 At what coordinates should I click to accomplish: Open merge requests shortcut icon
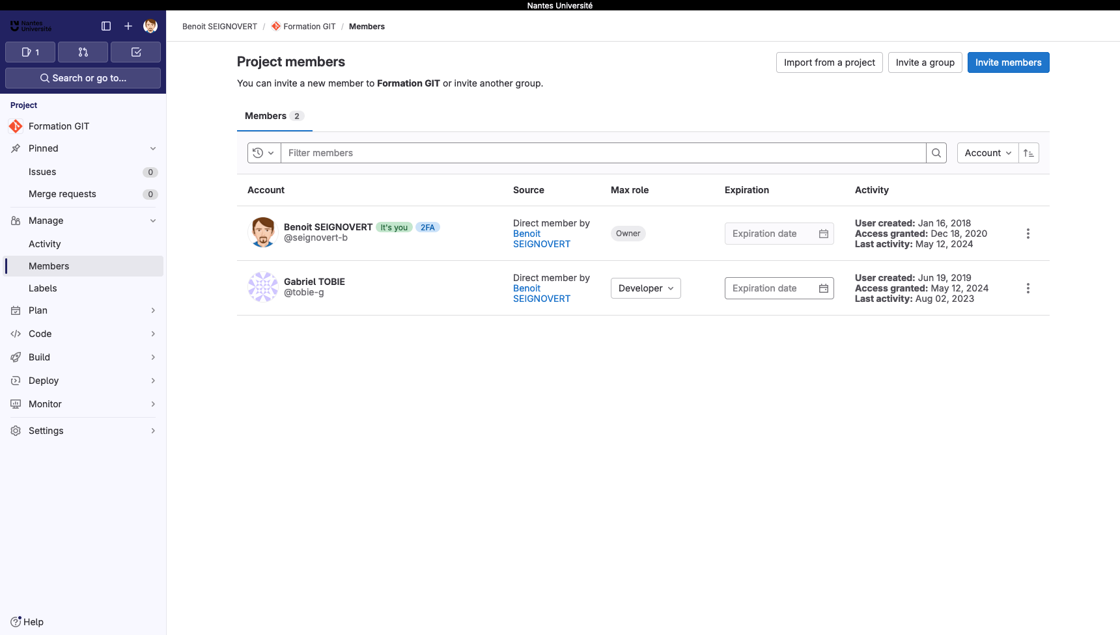point(83,52)
